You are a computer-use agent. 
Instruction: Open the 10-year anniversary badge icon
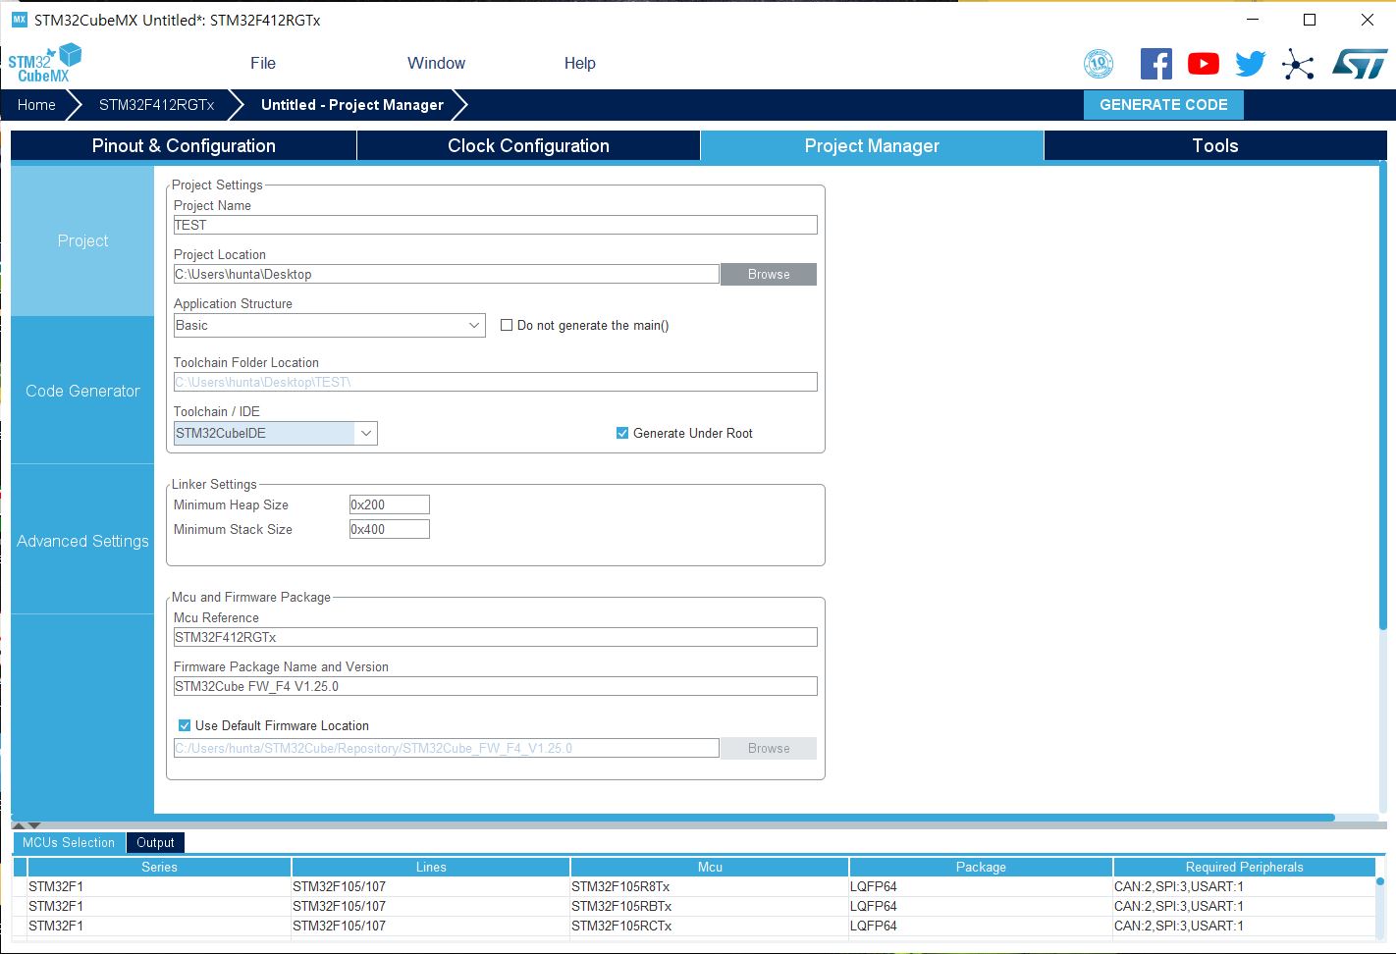1099,64
